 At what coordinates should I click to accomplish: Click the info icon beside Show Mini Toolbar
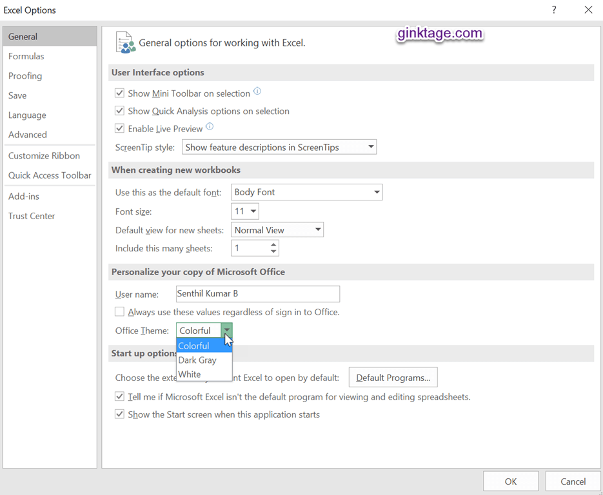coord(257,91)
